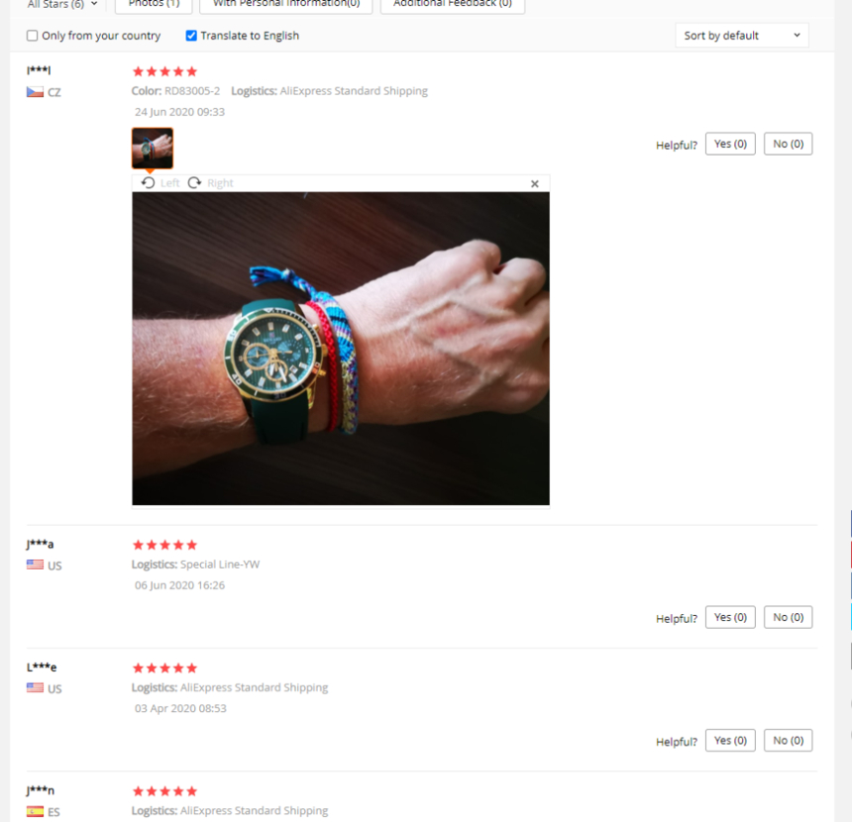
Task: Click Yes (0) on L***e review
Action: click(730, 741)
